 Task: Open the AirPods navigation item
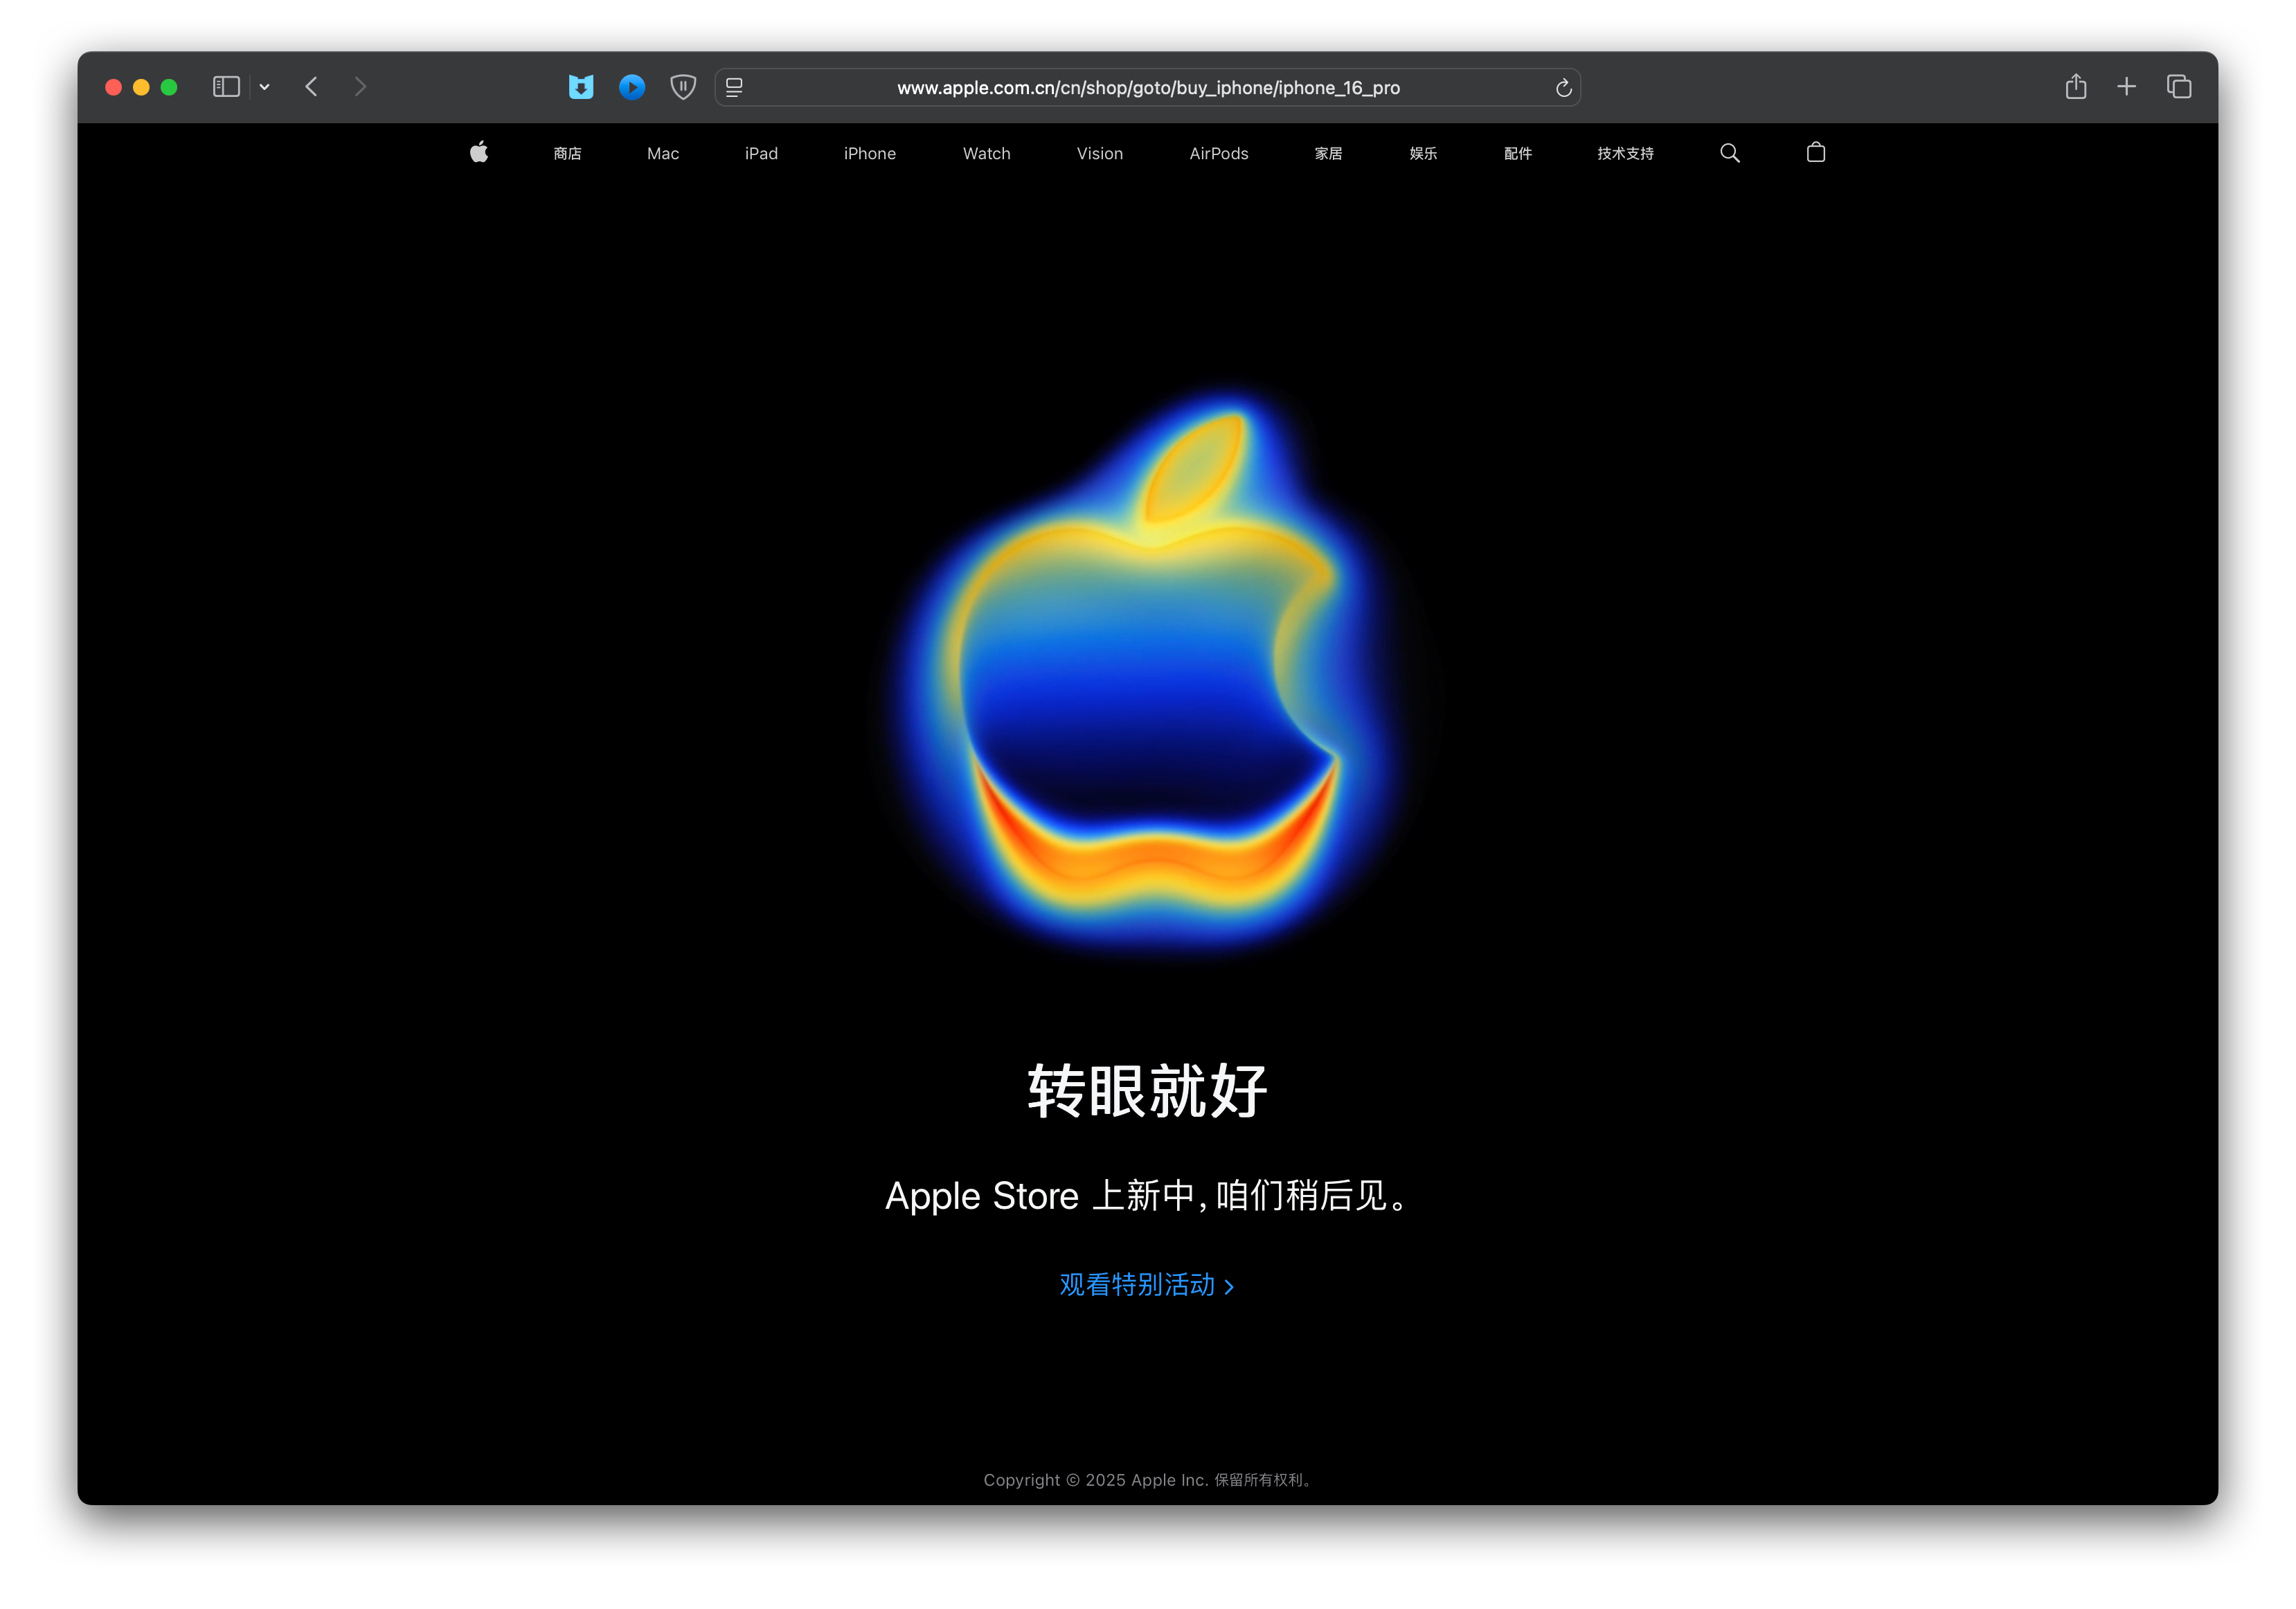(x=1219, y=153)
